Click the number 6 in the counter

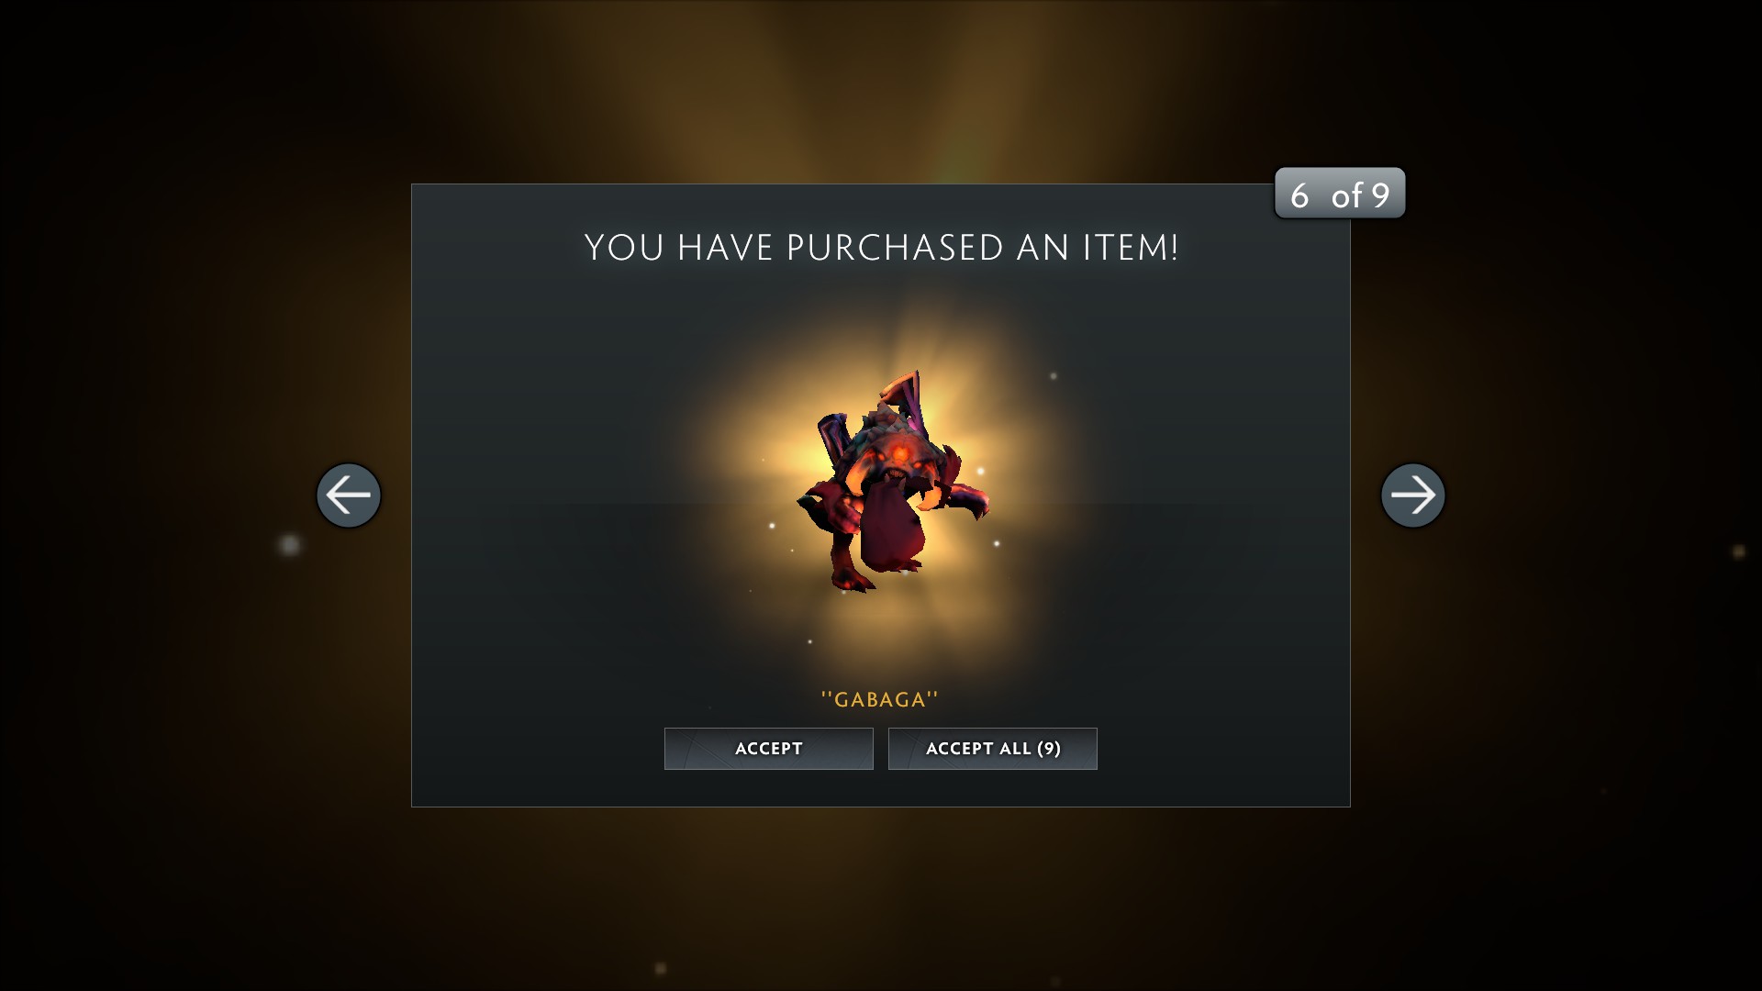click(x=1299, y=195)
